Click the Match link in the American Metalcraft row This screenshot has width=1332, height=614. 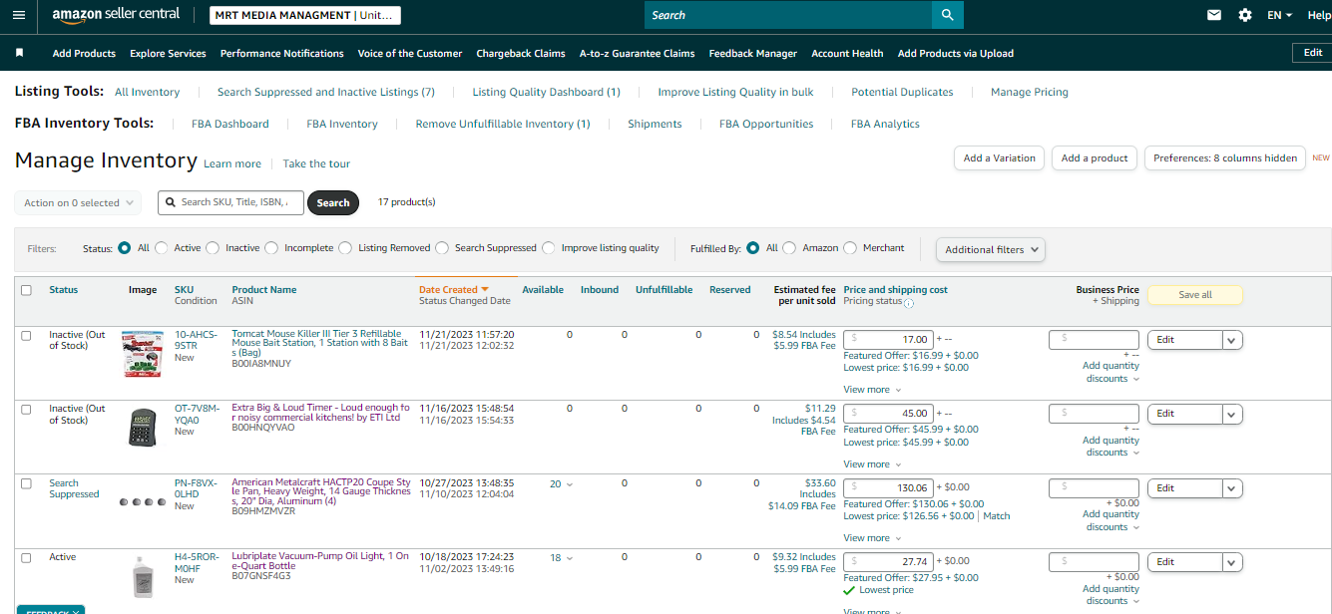coord(997,516)
